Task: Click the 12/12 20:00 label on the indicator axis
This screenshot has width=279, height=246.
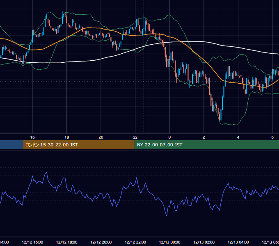Action: pos(101,242)
